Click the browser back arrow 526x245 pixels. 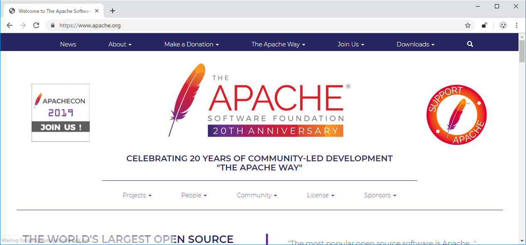pyautogui.click(x=10, y=25)
